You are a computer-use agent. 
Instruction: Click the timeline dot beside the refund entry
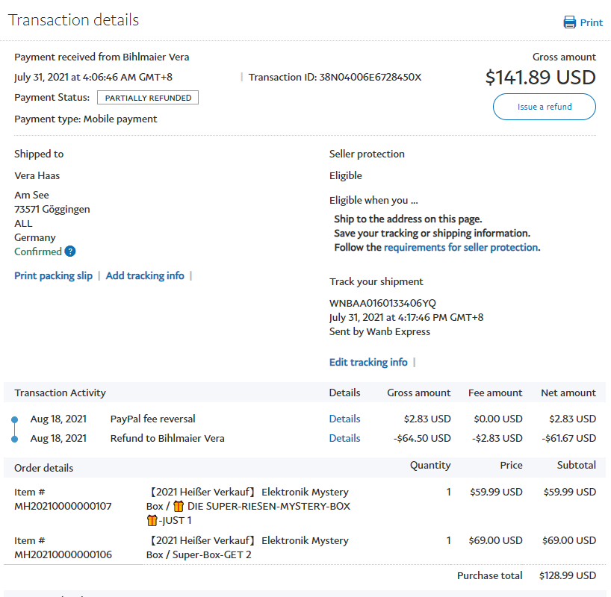14,439
